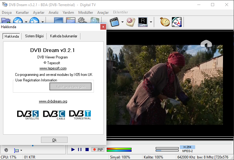This screenshot has width=234, height=160.
Task: Open the www.dvbdream.org link
Action: click(53, 101)
